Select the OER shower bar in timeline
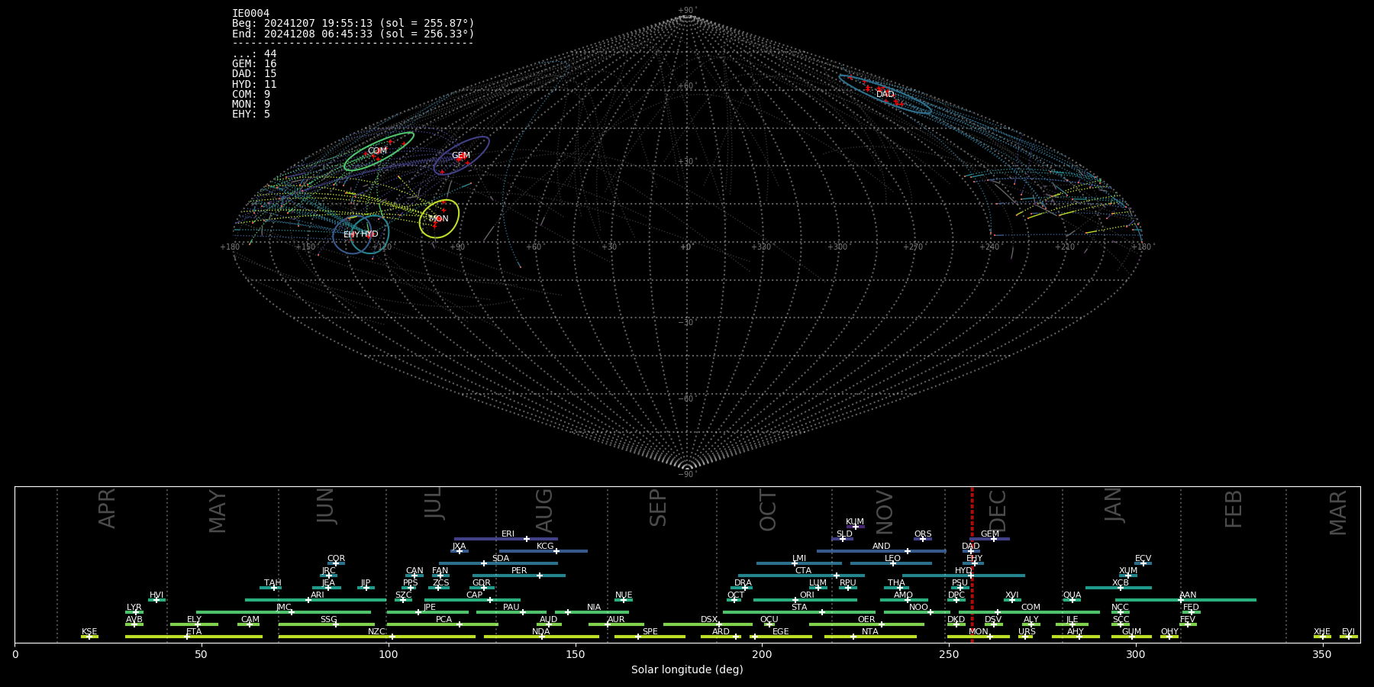The width and height of the screenshot is (1374, 687). [866, 624]
